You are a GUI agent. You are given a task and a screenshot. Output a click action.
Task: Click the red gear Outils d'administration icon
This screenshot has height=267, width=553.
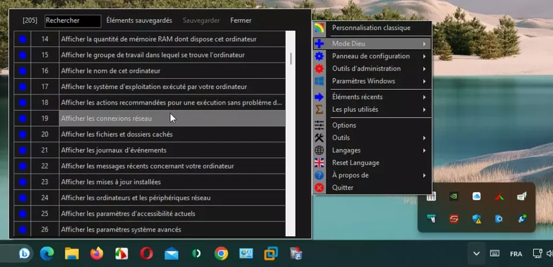tap(319, 69)
